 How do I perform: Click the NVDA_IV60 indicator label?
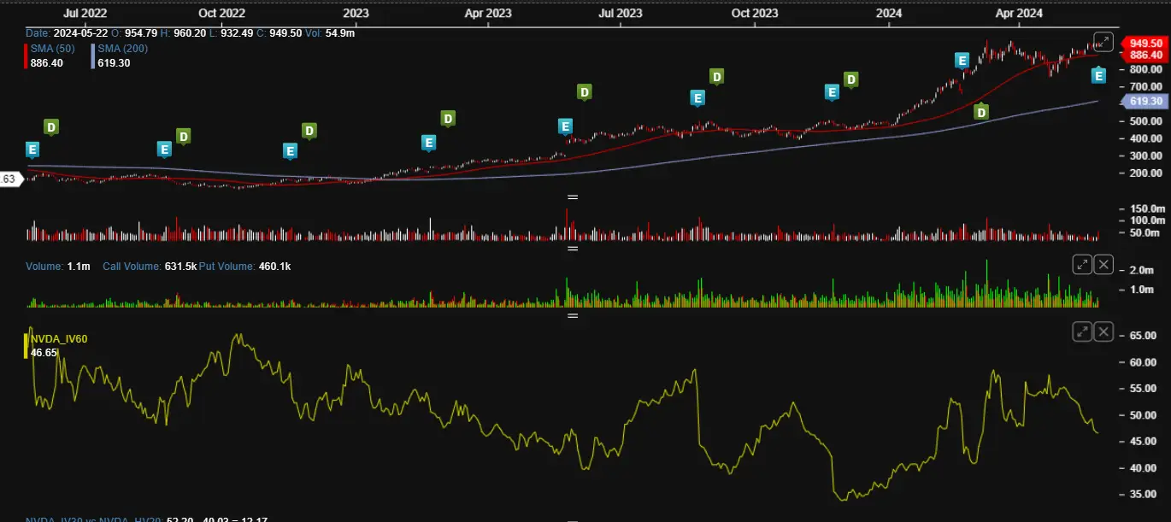tap(59, 339)
